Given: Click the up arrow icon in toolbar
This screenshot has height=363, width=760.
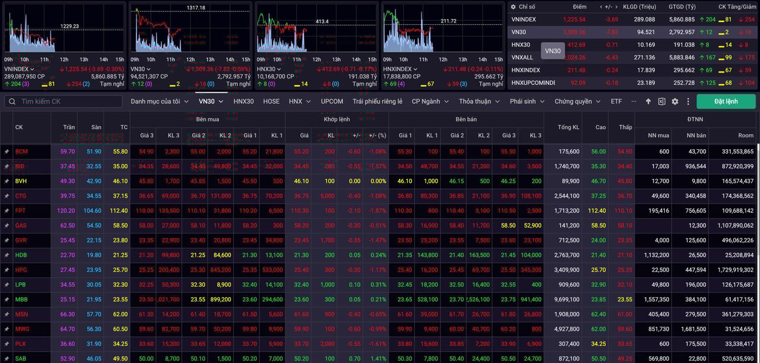Looking at the screenshot, I should (648, 102).
